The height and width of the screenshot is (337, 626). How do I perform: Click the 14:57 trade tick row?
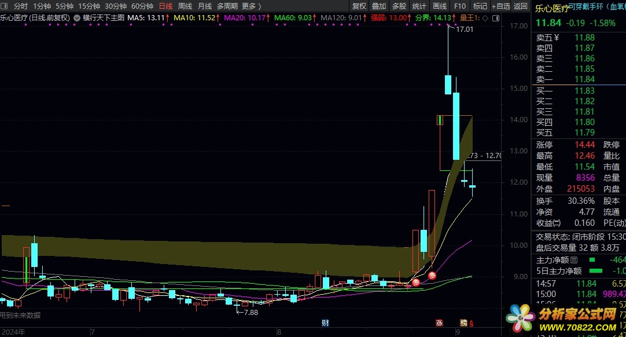(580, 283)
